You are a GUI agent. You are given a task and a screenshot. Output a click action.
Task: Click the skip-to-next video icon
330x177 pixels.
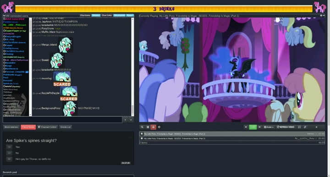point(316,127)
